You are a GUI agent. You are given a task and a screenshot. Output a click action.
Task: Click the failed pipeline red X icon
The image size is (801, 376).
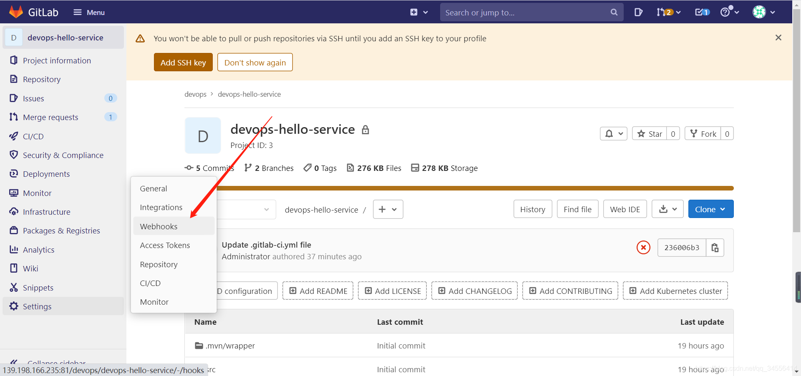[x=643, y=247]
